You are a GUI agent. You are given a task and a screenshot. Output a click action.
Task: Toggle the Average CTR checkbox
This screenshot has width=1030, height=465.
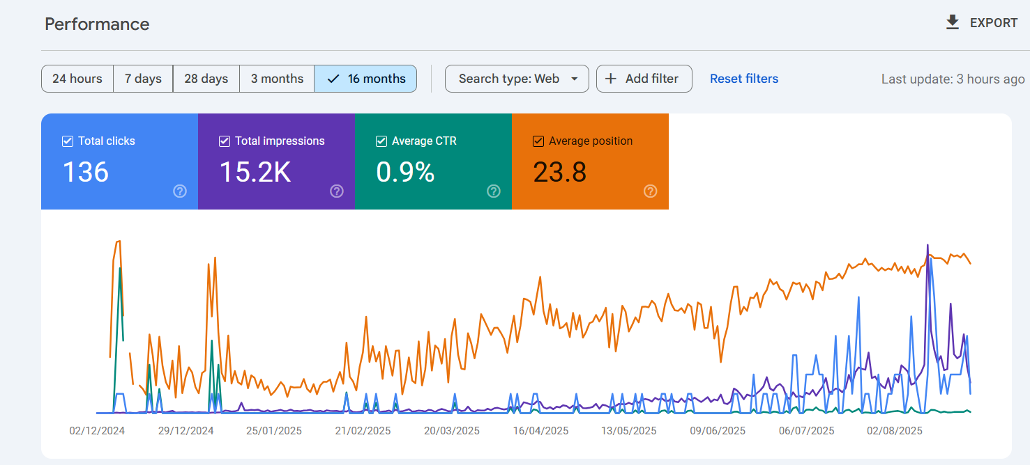pos(381,141)
